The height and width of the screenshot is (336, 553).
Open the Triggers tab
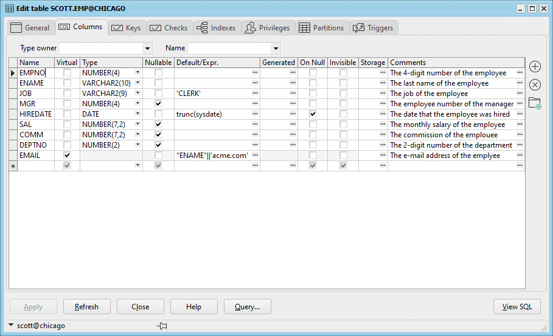[x=374, y=28]
